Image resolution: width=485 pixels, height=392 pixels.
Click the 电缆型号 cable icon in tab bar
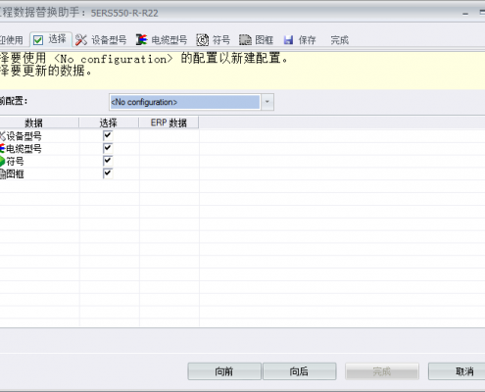point(141,40)
